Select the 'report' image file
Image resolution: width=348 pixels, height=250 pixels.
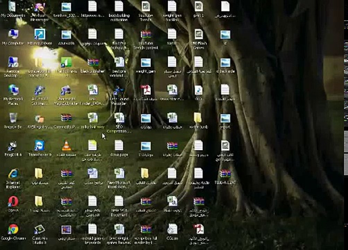[x=225, y=118]
